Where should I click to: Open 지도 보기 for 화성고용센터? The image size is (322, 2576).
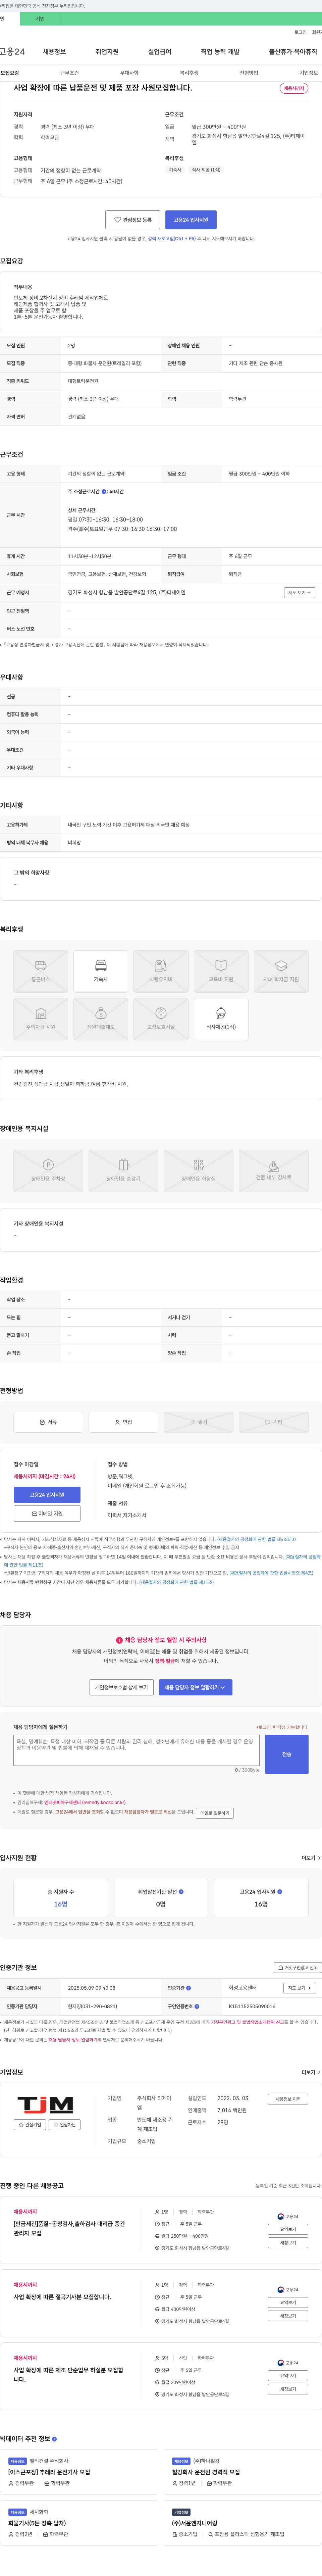click(299, 1988)
